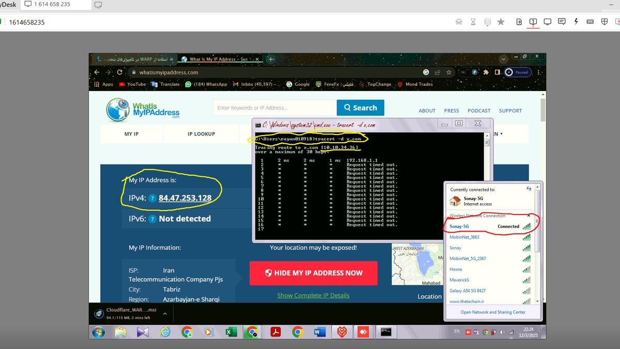620x349 pixels.
Task: Click IPv6 help question mark icon
Action: tap(152, 219)
